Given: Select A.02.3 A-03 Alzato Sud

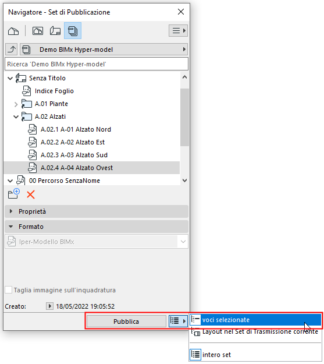Looking at the screenshot, I should (74, 155).
